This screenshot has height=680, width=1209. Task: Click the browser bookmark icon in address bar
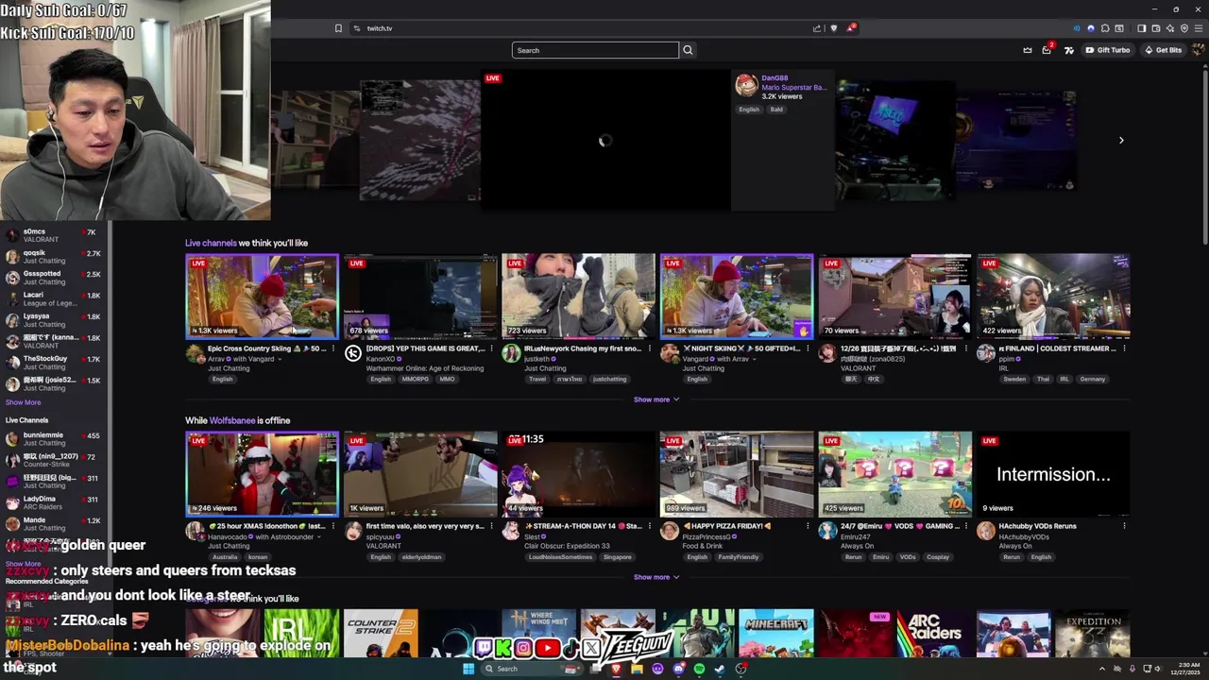(338, 28)
